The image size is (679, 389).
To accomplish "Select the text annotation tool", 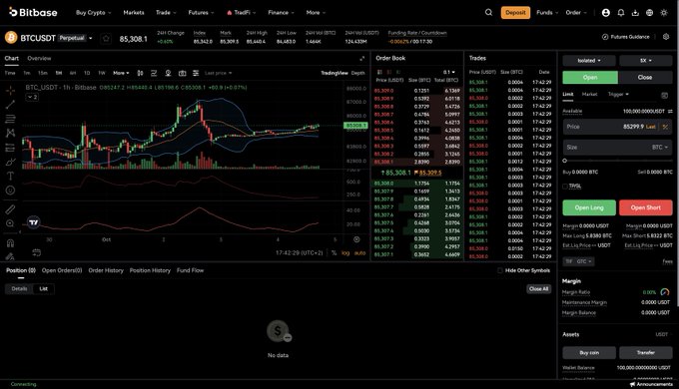I will (x=10, y=176).
